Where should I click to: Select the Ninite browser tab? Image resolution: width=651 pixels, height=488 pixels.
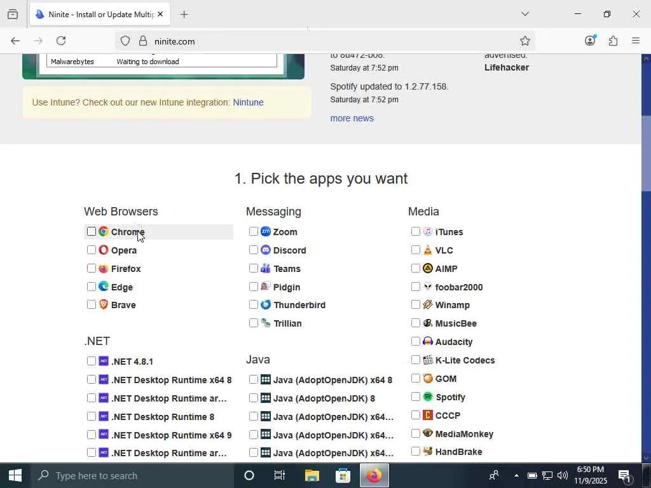(100, 14)
